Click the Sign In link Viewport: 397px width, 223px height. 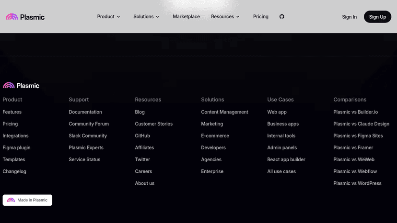point(349,17)
